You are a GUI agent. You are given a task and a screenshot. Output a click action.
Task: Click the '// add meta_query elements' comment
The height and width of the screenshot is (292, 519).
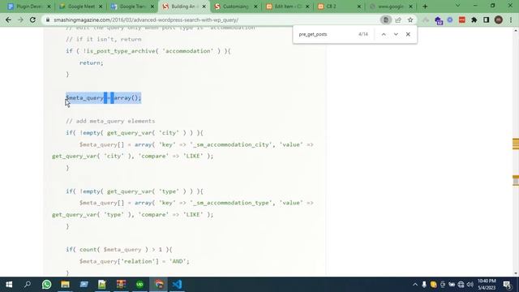tap(110, 121)
